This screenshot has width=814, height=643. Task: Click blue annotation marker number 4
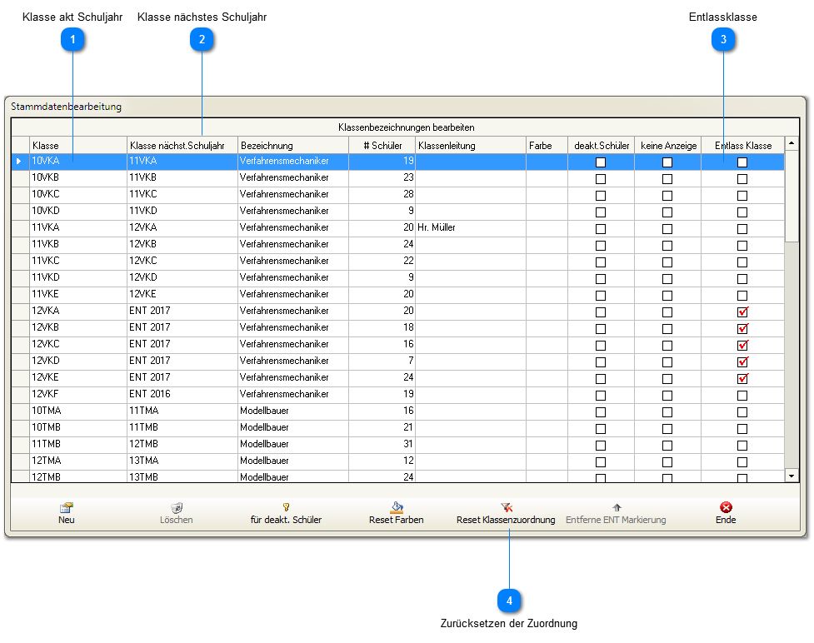[x=509, y=600]
